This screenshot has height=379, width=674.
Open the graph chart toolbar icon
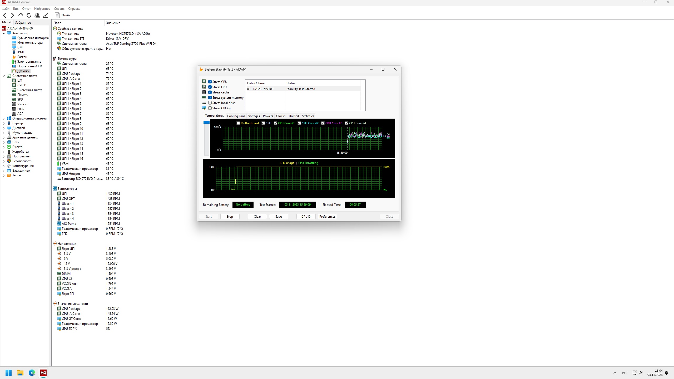(45, 15)
